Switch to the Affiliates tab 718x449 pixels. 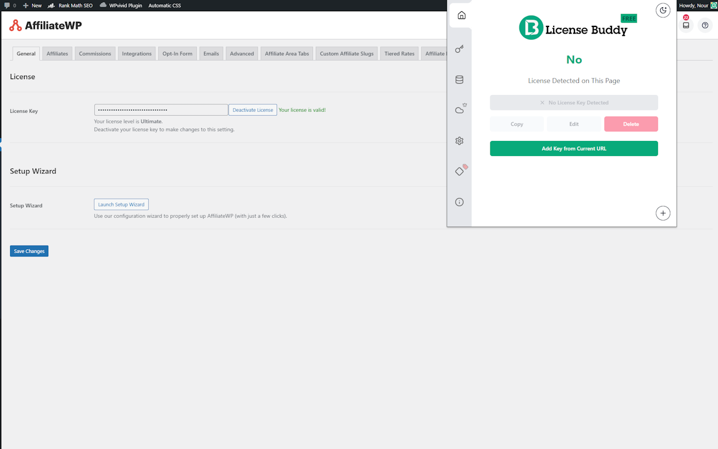point(57,54)
